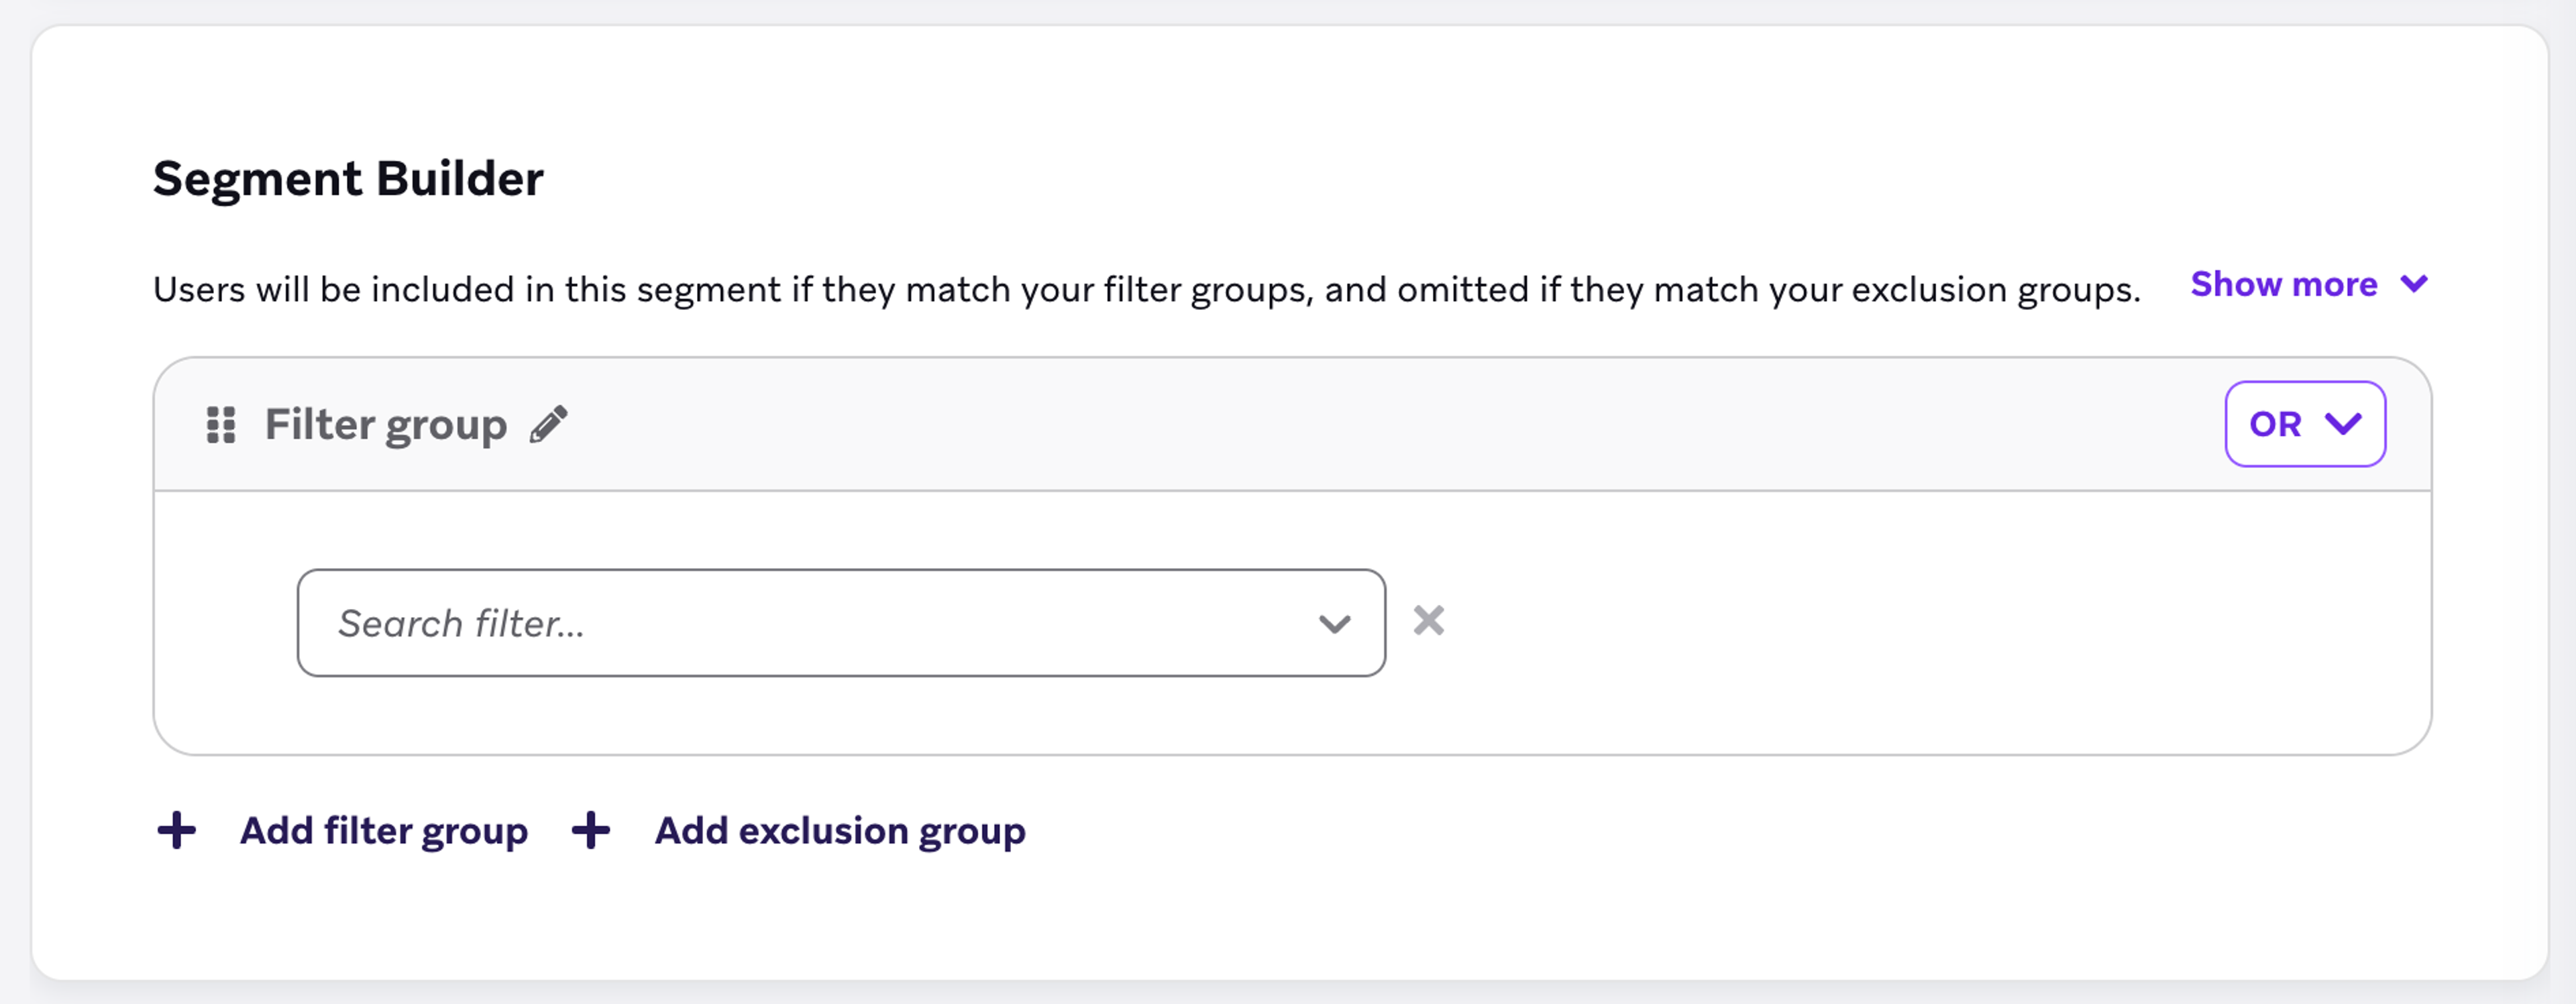Open the Search filter dropdown
This screenshot has width=2576, height=1004.
click(840, 622)
